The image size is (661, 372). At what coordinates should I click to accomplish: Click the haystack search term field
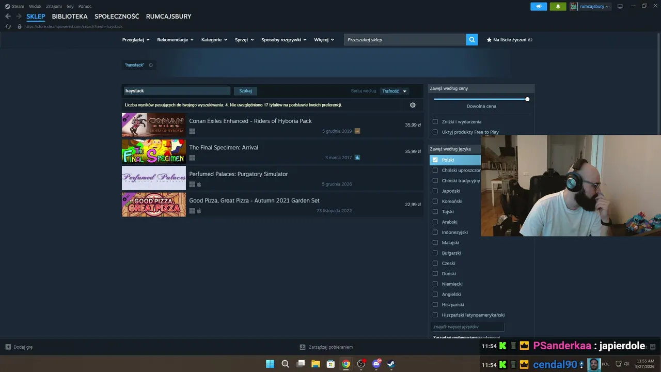coord(177,91)
